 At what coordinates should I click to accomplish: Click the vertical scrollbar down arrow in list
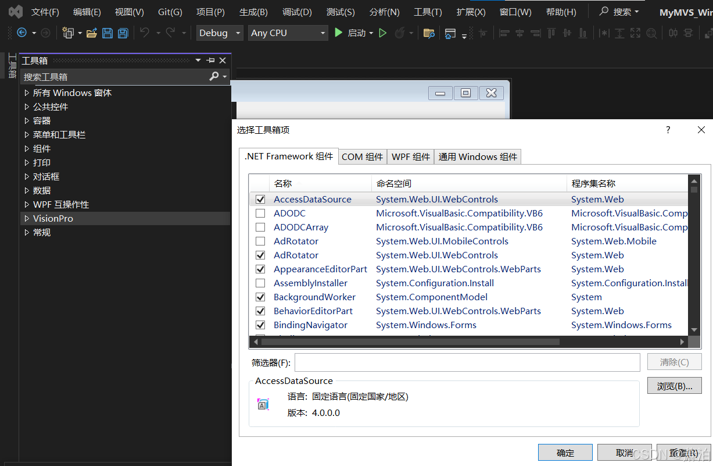pyautogui.click(x=694, y=330)
